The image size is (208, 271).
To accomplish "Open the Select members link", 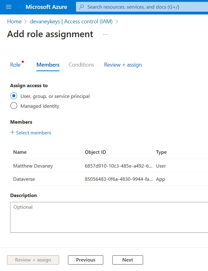I will point(34,133).
